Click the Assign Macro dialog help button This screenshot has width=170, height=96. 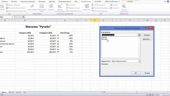coord(145,28)
